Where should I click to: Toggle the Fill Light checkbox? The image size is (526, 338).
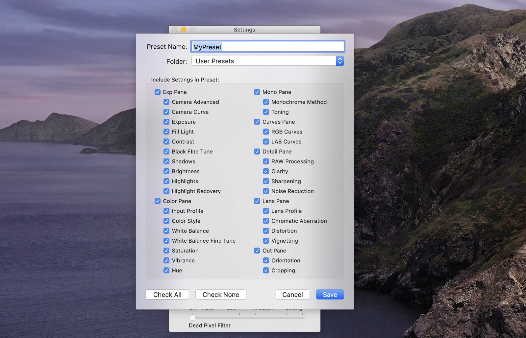tap(166, 132)
